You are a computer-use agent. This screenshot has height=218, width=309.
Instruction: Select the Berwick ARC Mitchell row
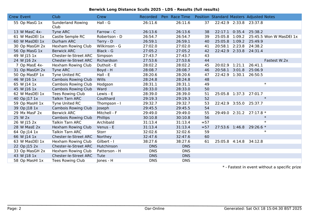tap(103, 113)
